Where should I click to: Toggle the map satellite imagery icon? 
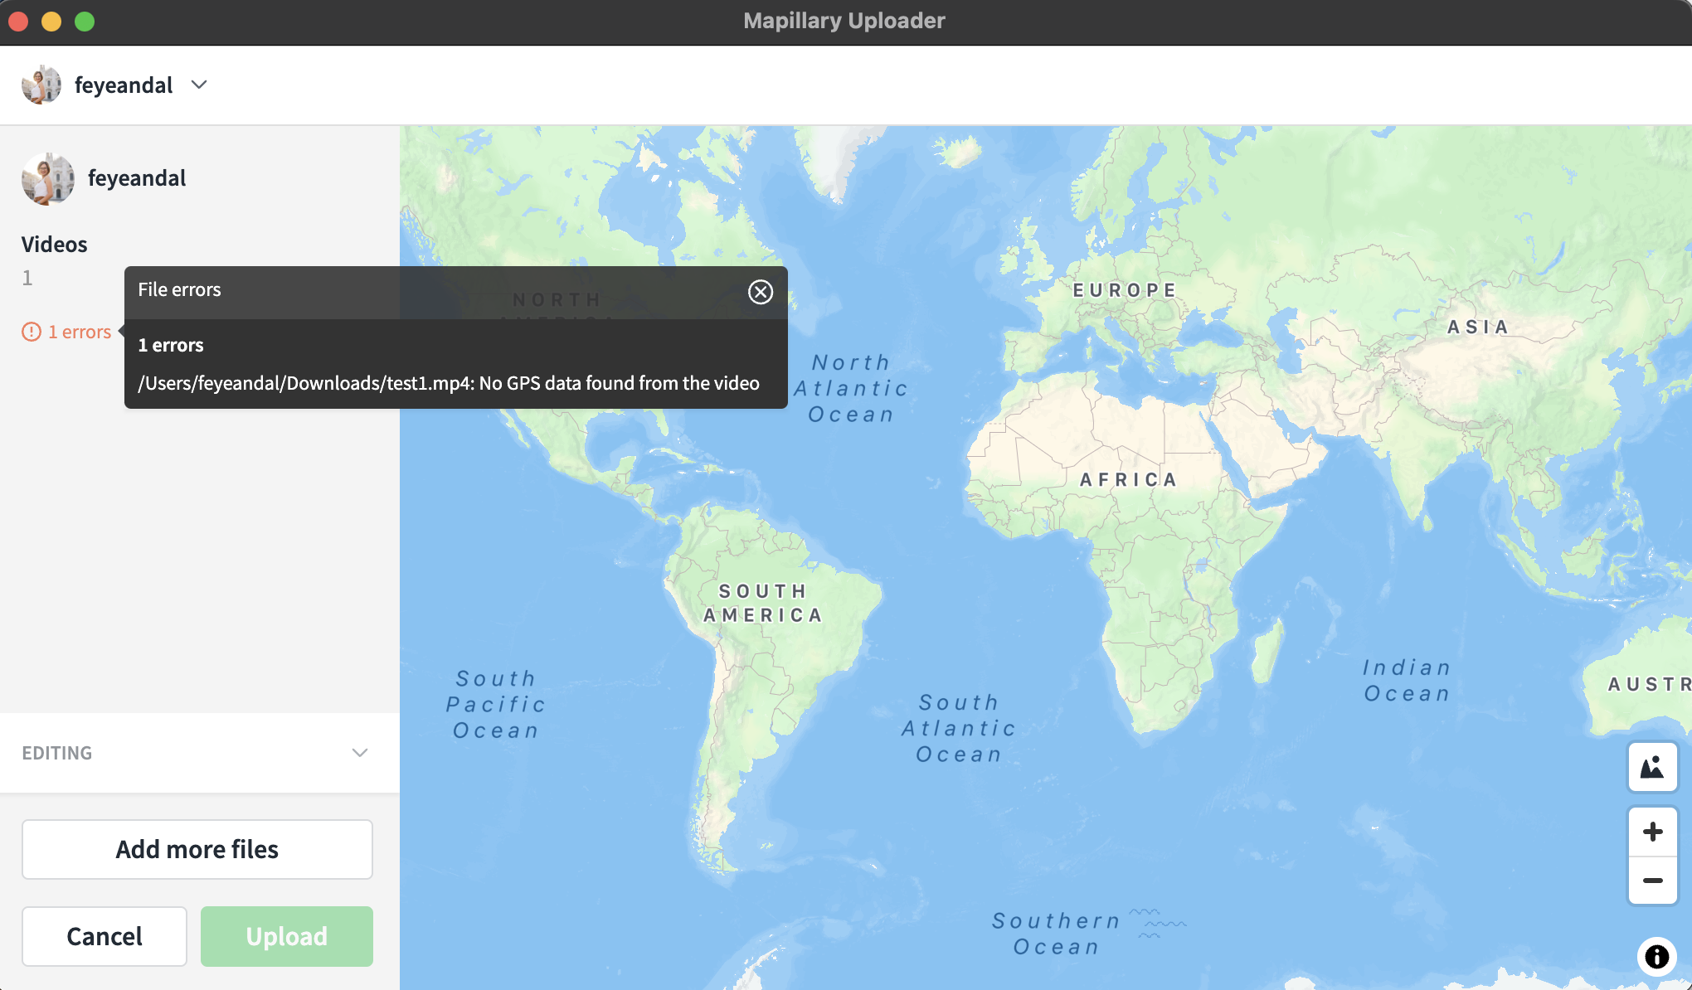tap(1652, 767)
